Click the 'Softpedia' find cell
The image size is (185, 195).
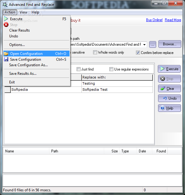(46, 90)
